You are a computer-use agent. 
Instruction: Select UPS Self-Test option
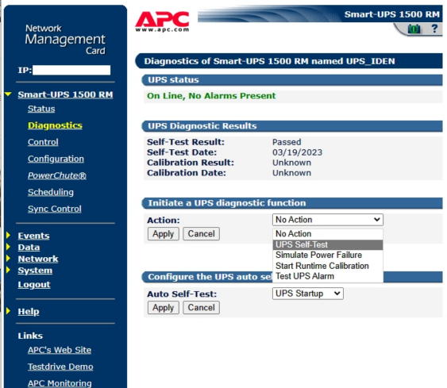[x=328, y=244]
